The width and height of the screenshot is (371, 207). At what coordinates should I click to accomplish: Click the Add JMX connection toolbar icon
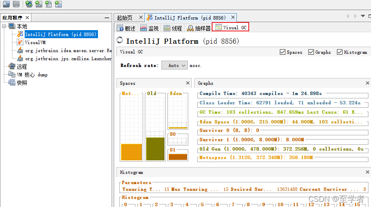pos(39,4)
